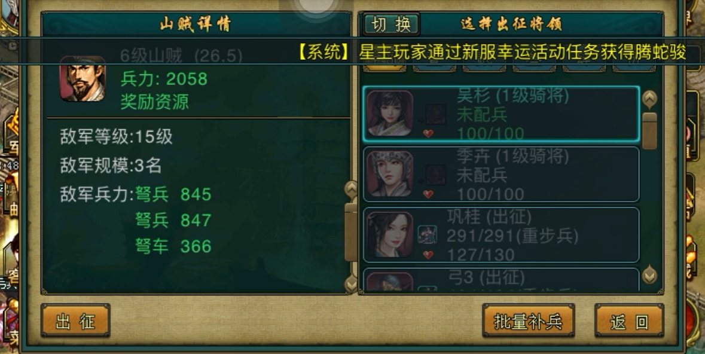Screen dimensions: 705x354
Task: Click the 切换 switch button
Action: 391,25
